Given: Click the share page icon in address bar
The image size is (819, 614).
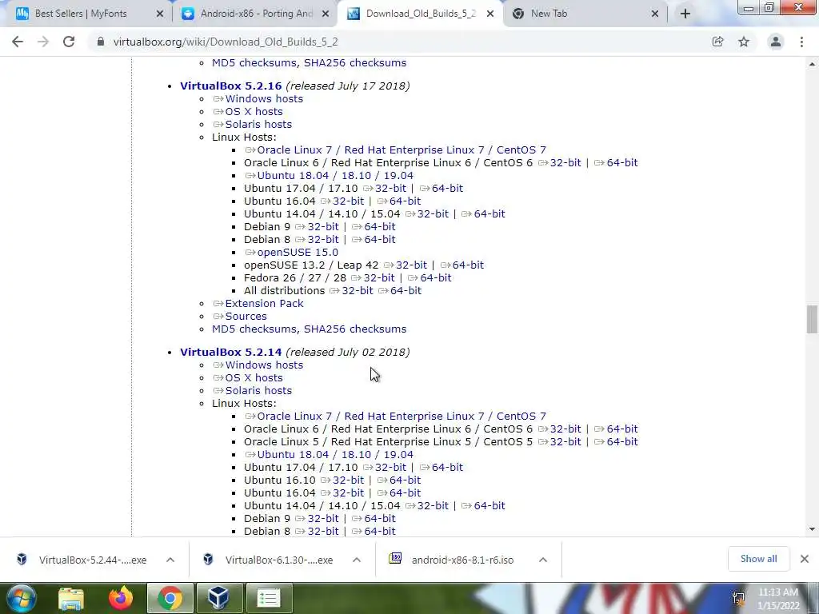Looking at the screenshot, I should [717, 42].
